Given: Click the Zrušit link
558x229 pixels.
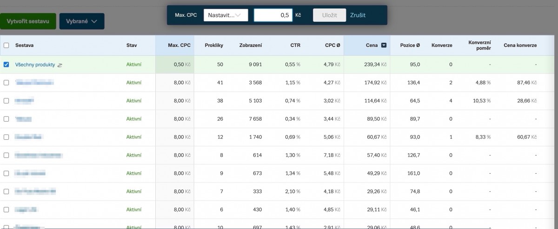Looking at the screenshot, I should [358, 15].
